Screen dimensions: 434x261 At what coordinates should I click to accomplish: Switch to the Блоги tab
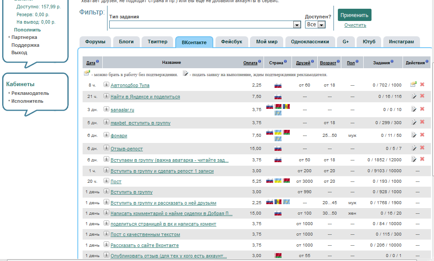point(126,42)
